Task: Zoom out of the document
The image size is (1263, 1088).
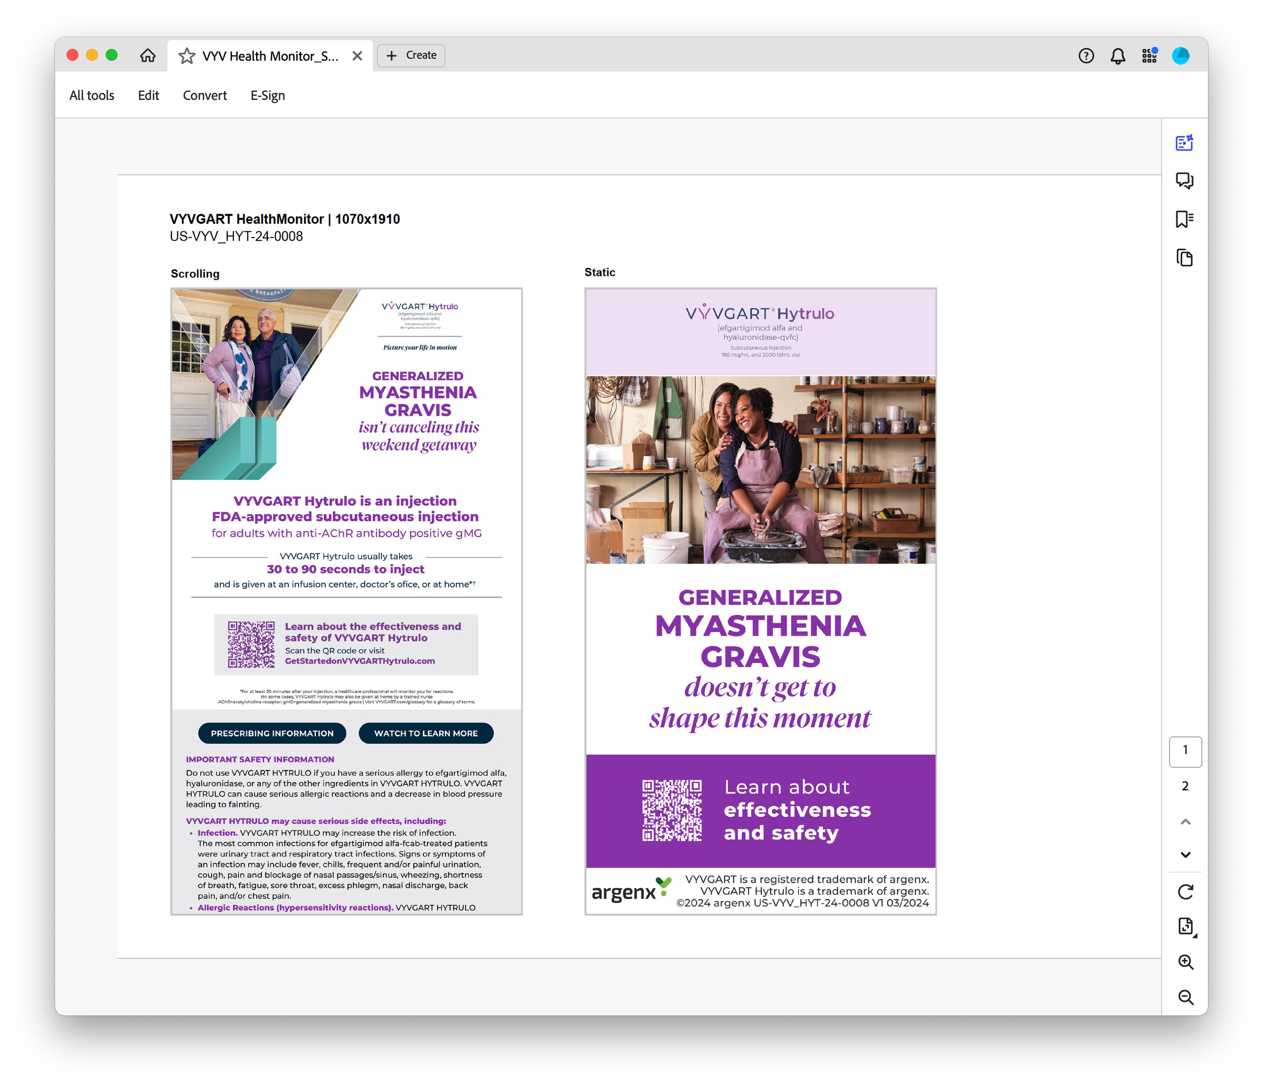Action: pyautogui.click(x=1185, y=997)
